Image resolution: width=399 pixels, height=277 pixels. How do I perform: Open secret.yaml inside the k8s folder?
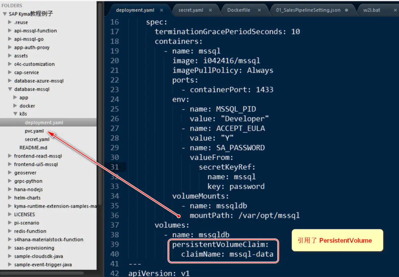[37, 139]
